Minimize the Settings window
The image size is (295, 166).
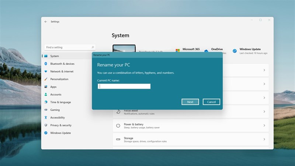[x=252, y=20]
